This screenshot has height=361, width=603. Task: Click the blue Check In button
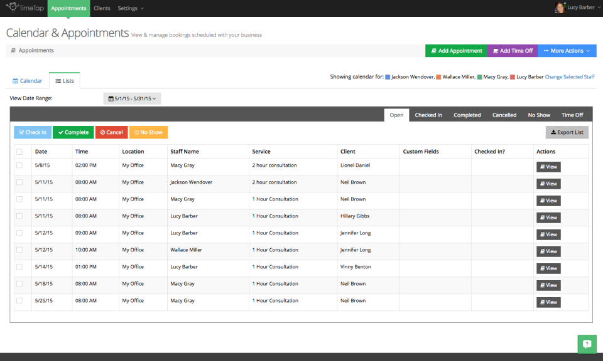point(33,132)
